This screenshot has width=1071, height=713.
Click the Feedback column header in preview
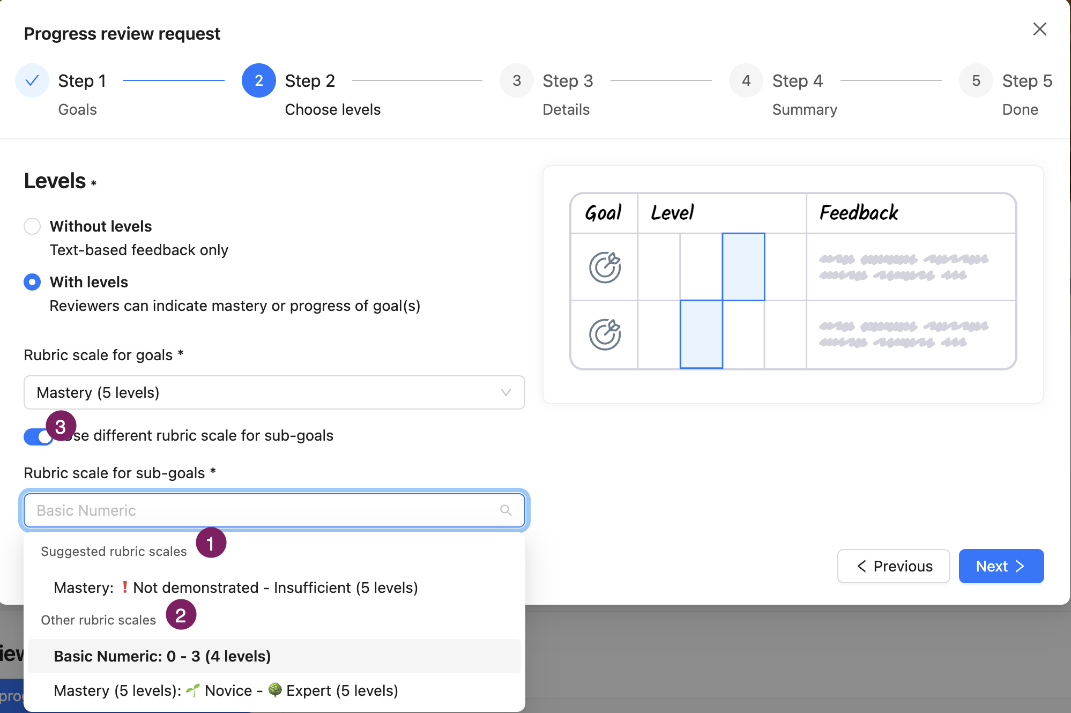click(x=859, y=213)
